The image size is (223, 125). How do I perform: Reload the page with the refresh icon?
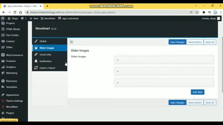click(15, 12)
